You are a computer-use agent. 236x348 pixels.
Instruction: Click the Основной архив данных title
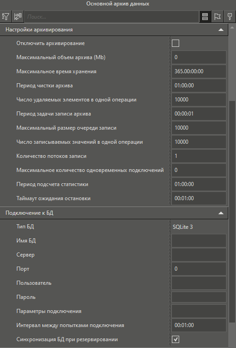pyautogui.click(x=118, y=4)
